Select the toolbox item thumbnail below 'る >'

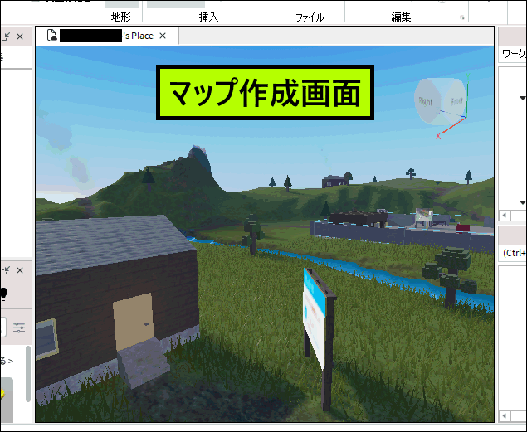click(x=7, y=400)
